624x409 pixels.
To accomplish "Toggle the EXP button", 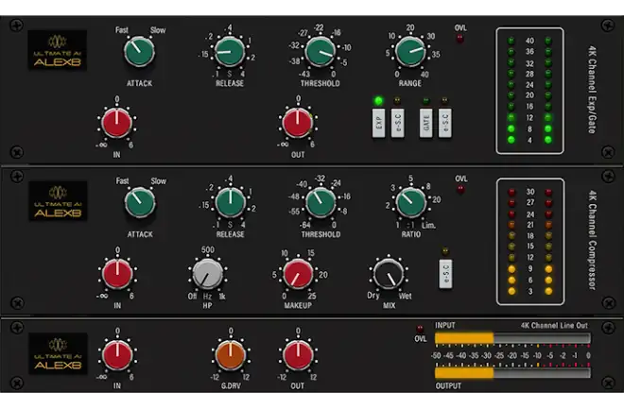I will tap(378, 123).
